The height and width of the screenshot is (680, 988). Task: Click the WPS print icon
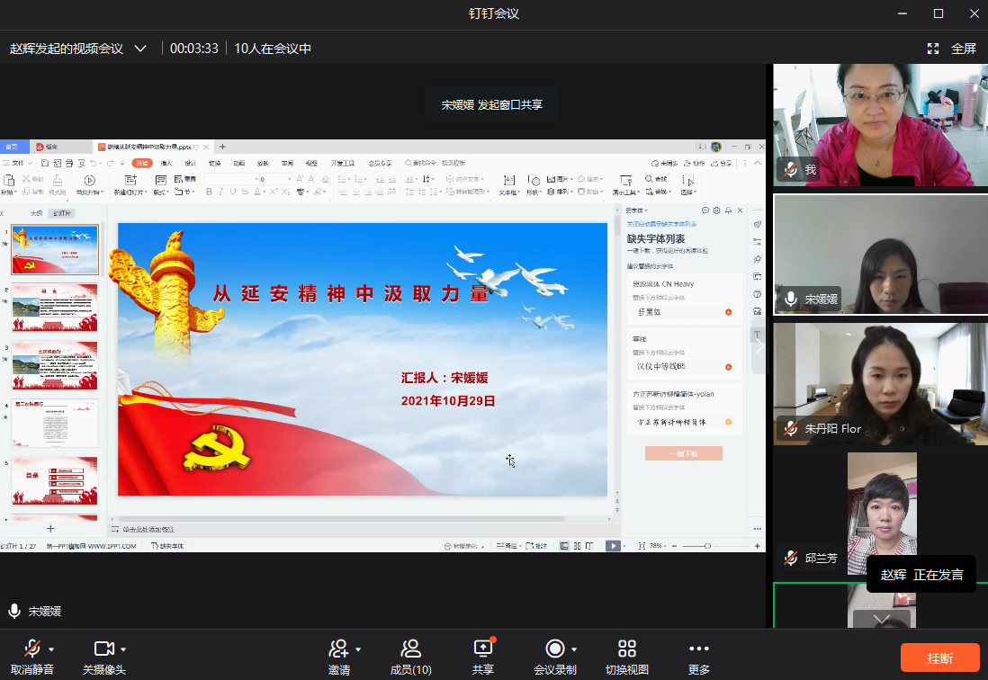click(69, 163)
